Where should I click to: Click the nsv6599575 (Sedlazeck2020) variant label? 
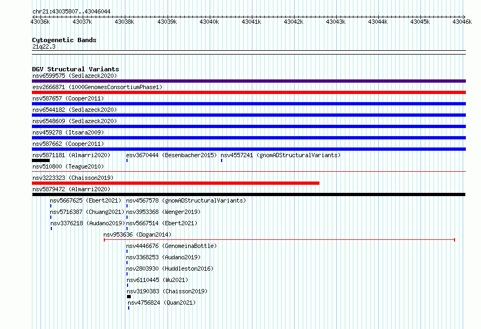(75, 76)
